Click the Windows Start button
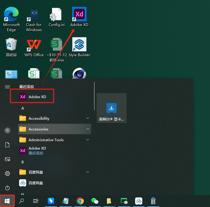The width and height of the screenshot is (210, 207). [7, 201]
